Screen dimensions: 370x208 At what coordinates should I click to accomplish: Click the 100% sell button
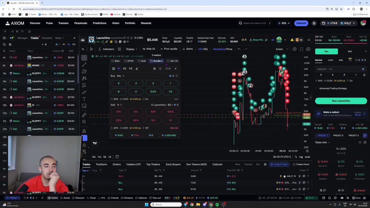pyautogui.click(x=171, y=112)
